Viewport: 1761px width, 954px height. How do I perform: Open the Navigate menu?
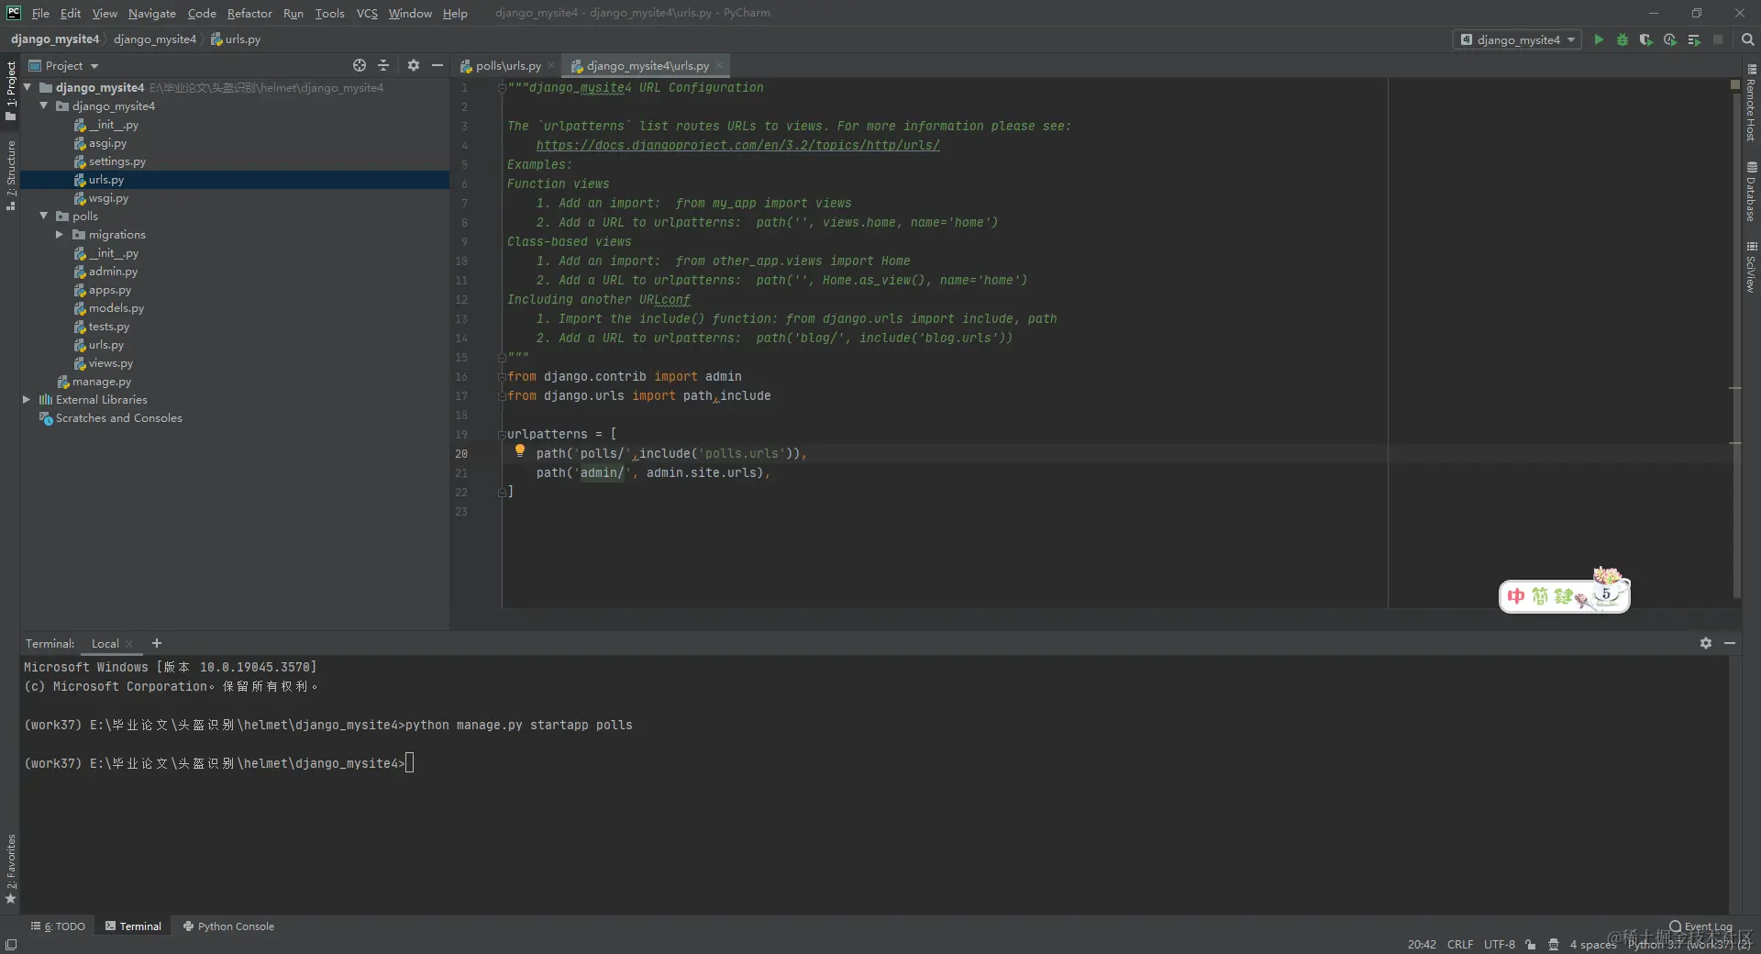point(152,13)
